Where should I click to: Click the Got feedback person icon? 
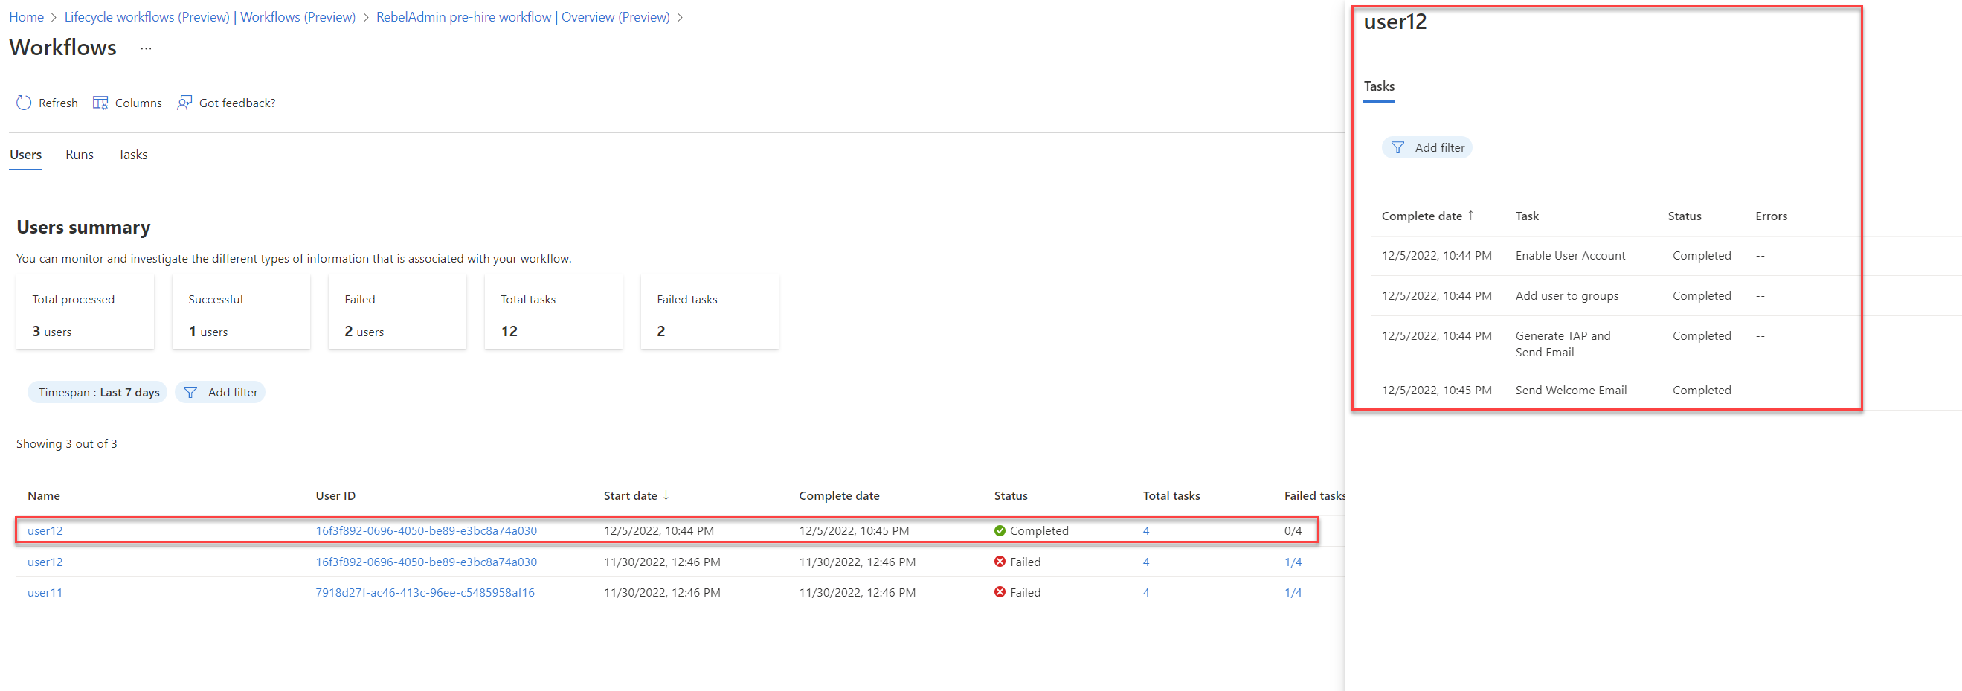[x=184, y=103]
